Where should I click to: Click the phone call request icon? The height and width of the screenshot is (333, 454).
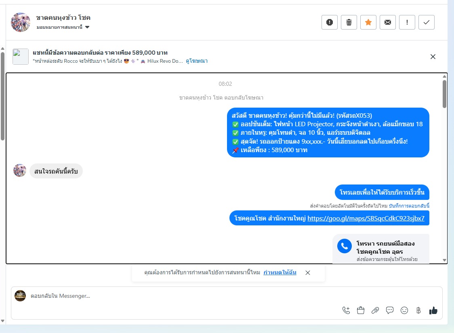pos(346,310)
